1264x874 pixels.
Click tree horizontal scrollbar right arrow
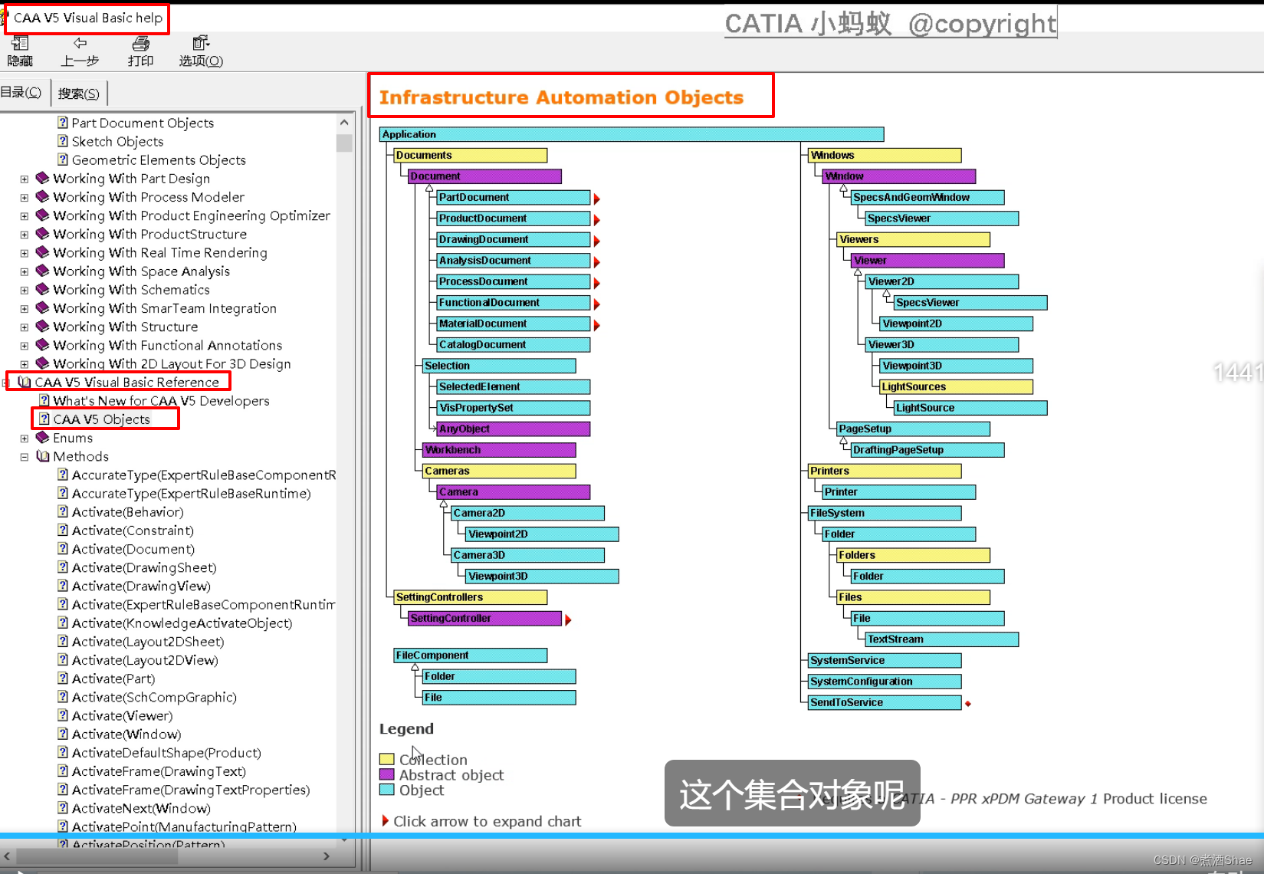tap(327, 856)
